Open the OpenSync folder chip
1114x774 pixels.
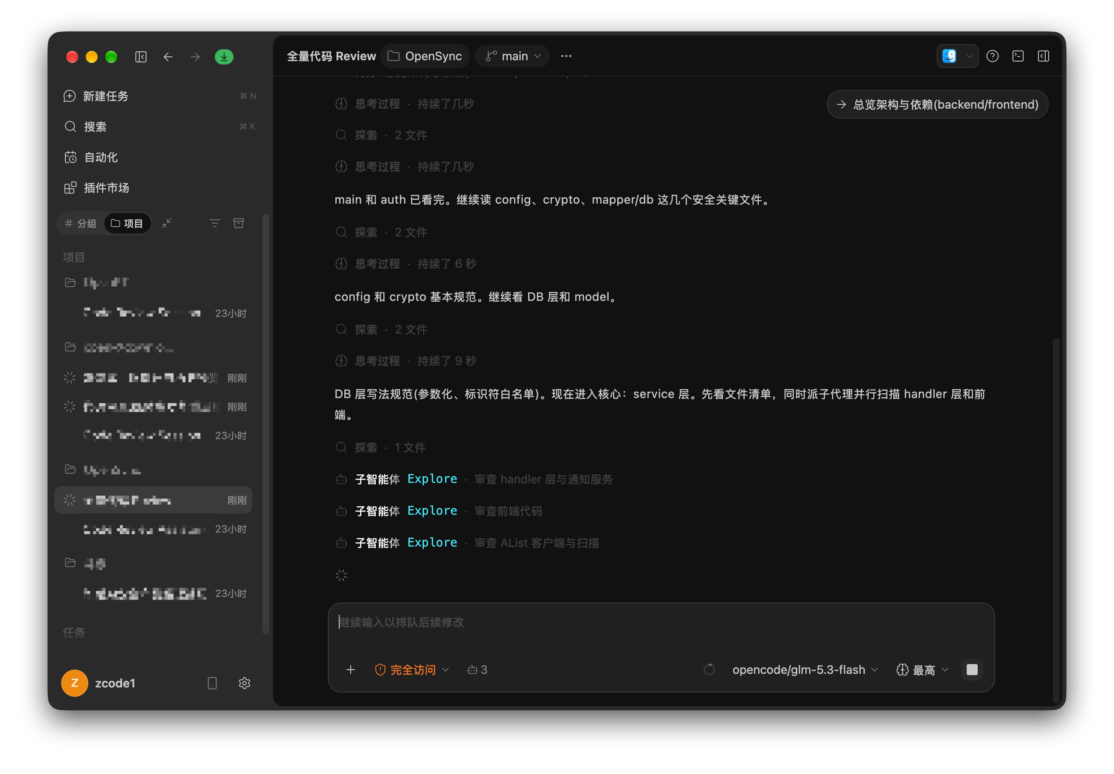click(425, 56)
